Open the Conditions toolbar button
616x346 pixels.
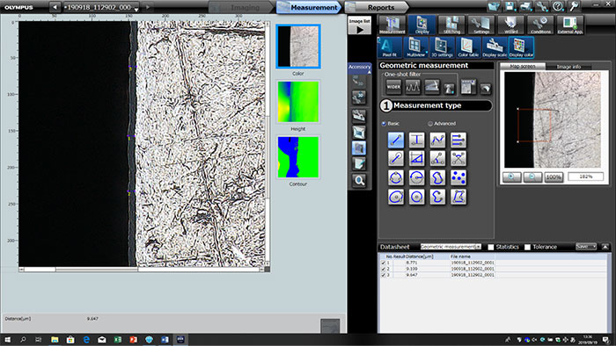pyautogui.click(x=540, y=25)
